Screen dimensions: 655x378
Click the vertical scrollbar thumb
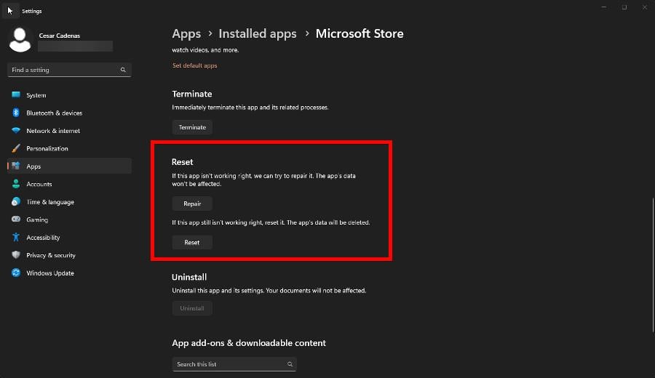coord(653,265)
